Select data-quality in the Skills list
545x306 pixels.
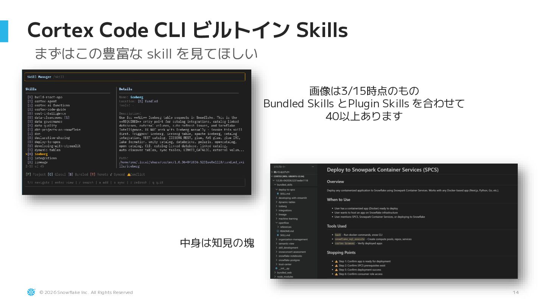pos(42,126)
